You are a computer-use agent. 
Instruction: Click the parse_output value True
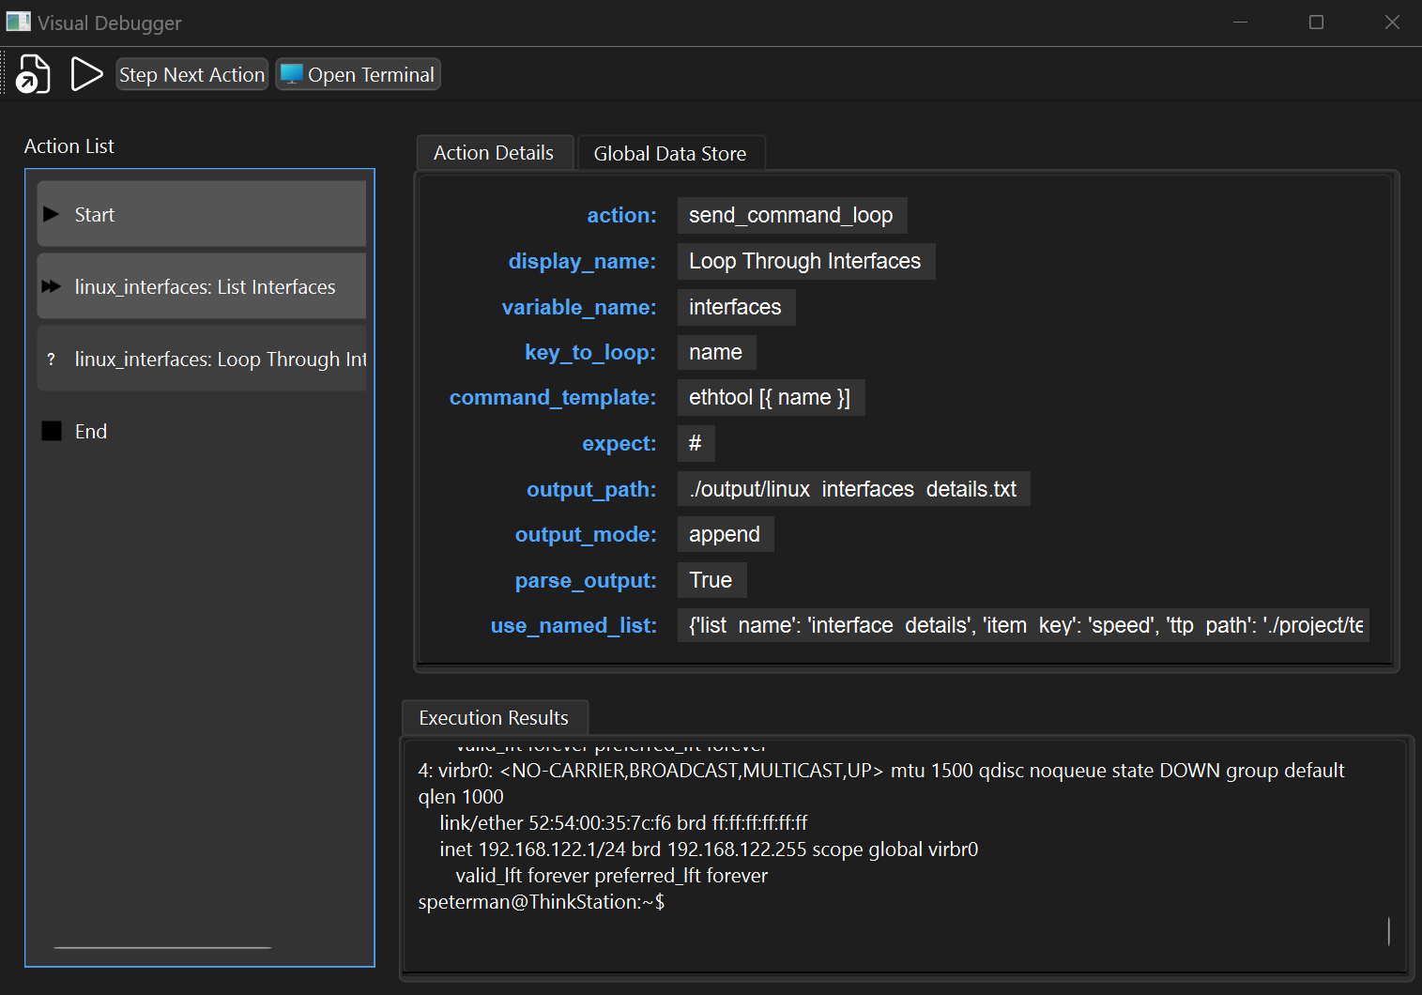click(711, 580)
